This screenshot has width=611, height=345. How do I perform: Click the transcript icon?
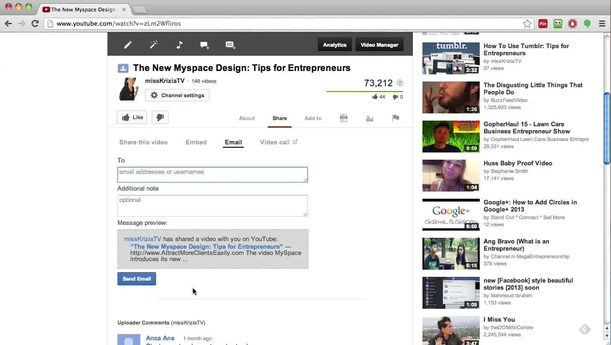tap(344, 118)
